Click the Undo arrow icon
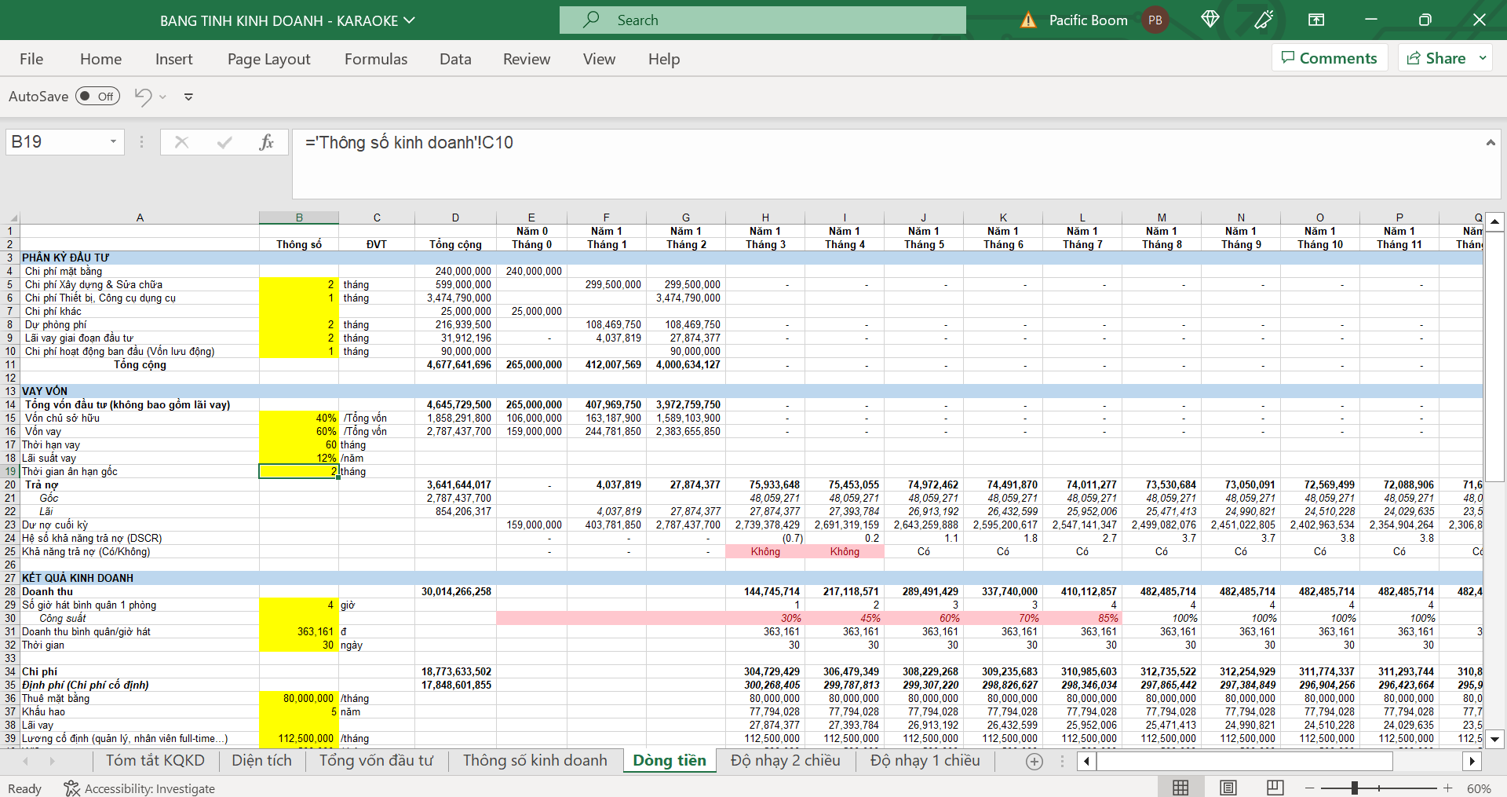Viewport: 1507px width, 797px height. (143, 97)
